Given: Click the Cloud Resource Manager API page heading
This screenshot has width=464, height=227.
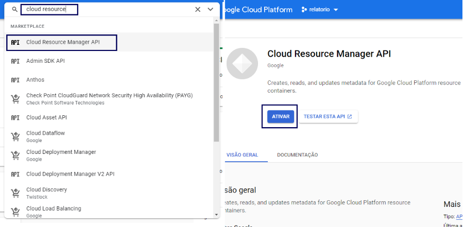Looking at the screenshot, I should pos(329,54).
